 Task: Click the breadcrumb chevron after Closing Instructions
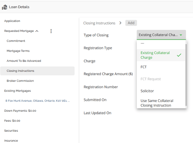pos(120,23)
